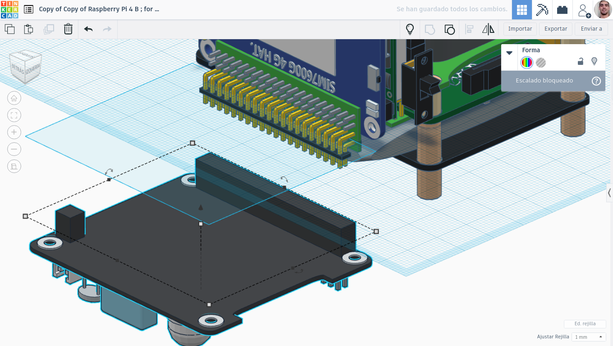Viewport: 613px width, 346px height.
Task: Click the Ungroup shapes icon
Action: (449, 29)
